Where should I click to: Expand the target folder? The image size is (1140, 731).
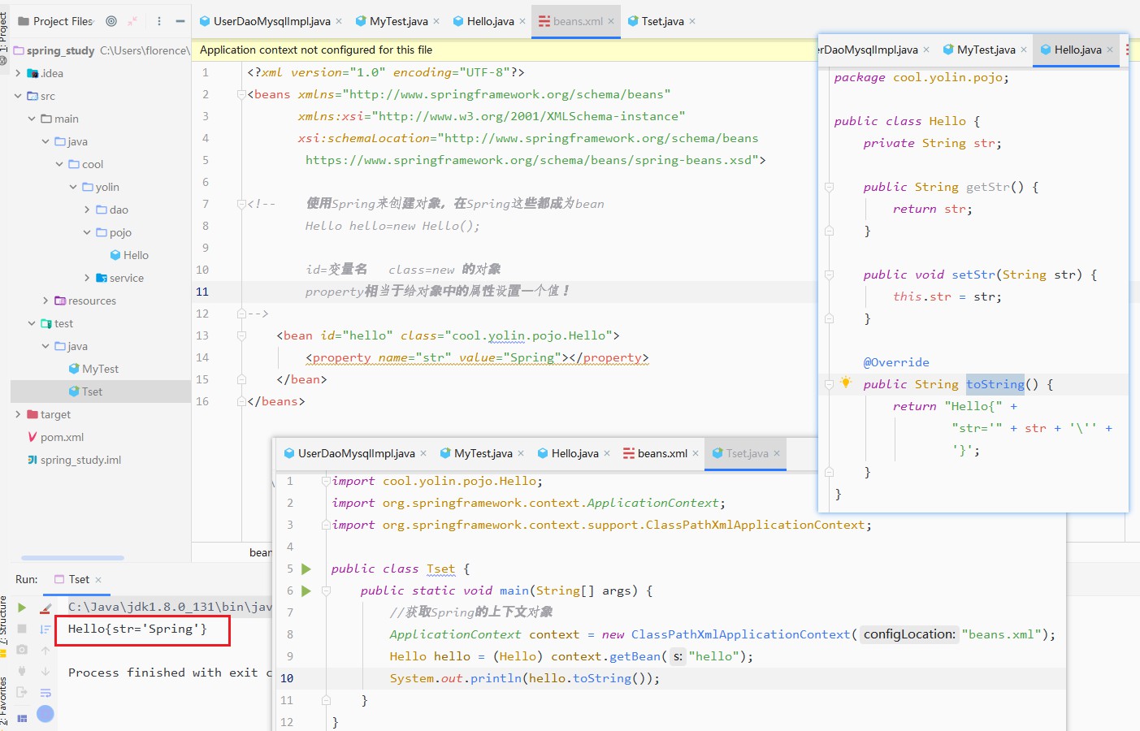coord(18,414)
